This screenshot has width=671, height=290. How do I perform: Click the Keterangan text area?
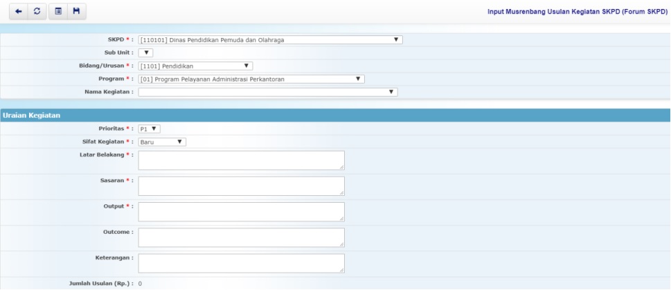241,263
